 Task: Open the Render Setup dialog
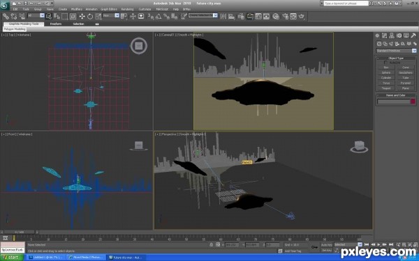pyautogui.click(x=286, y=17)
